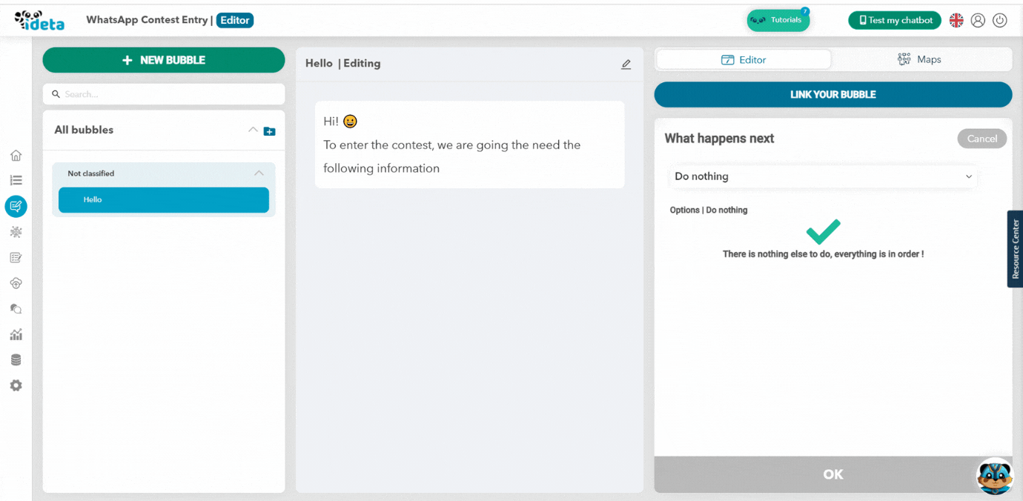Click the power logout icon
Viewport: 1023px width, 501px height.
1000,21
